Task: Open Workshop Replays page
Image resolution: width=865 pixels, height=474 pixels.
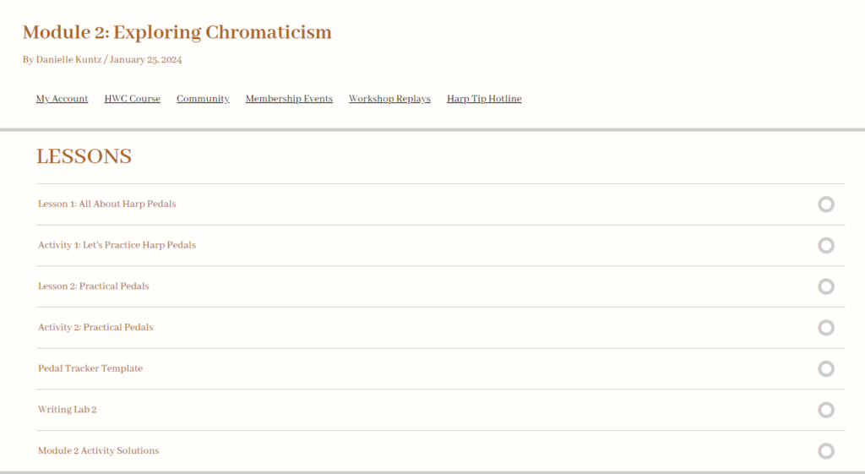Action: click(x=389, y=99)
